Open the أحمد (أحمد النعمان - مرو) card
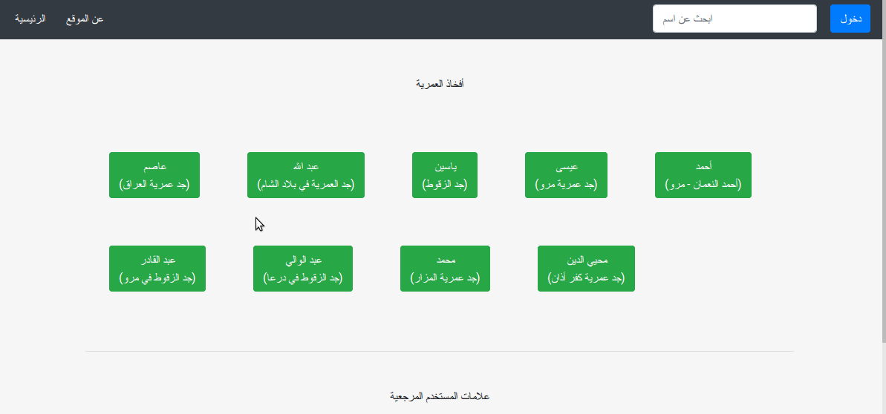The width and height of the screenshot is (886, 414). pos(703,175)
